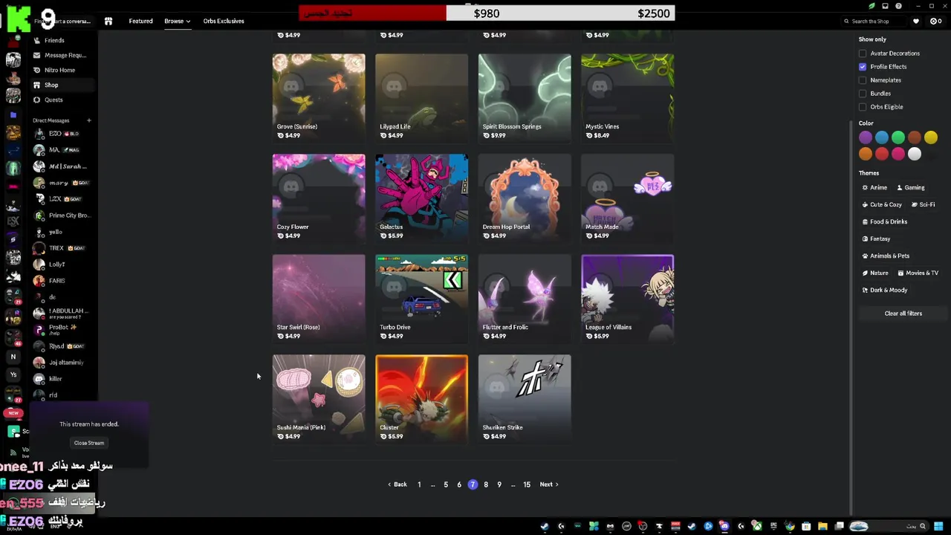951x535 pixels.
Task: Open DM with TREX
Action: coord(61,248)
